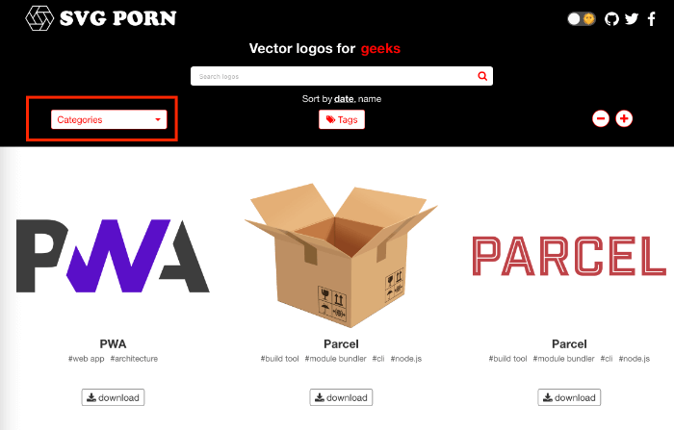Select the PWA logo thumbnail
Viewport: 674px width, 430px height.
(x=113, y=256)
